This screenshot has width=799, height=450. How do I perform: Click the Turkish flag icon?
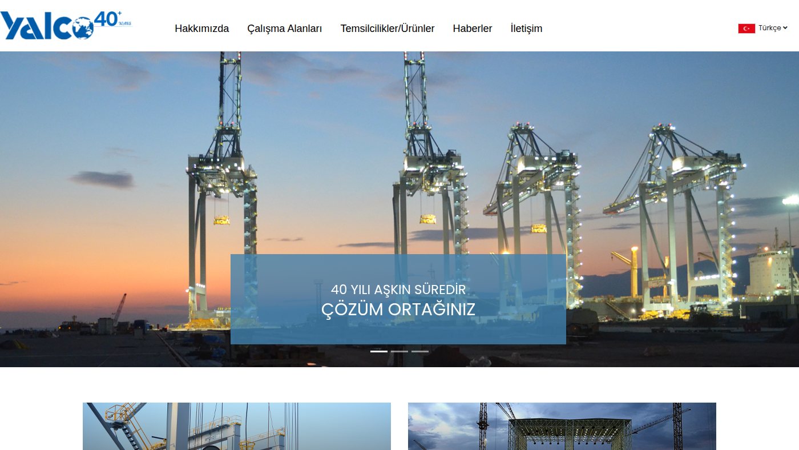tap(746, 29)
